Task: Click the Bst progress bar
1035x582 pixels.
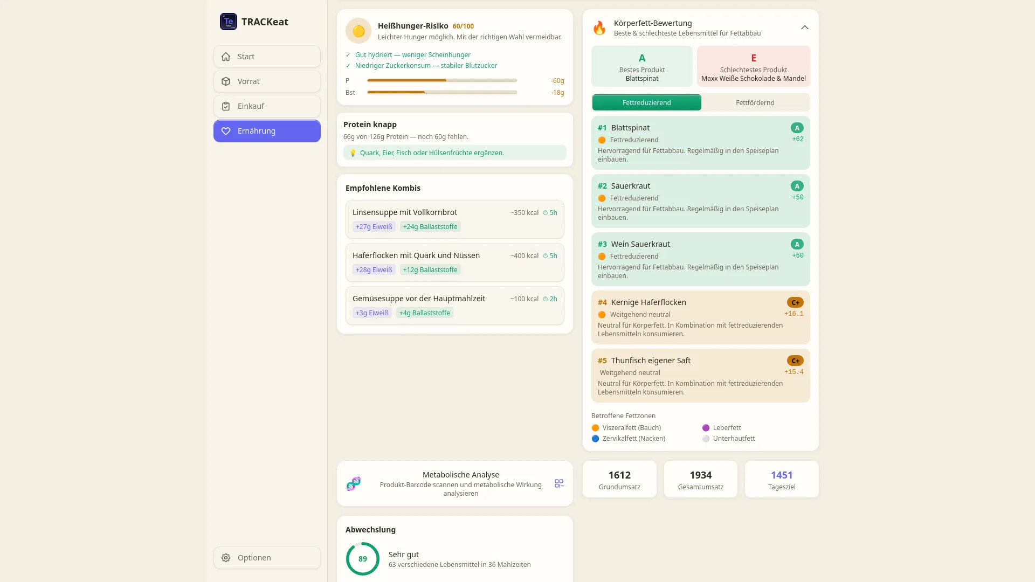Action: [442, 92]
